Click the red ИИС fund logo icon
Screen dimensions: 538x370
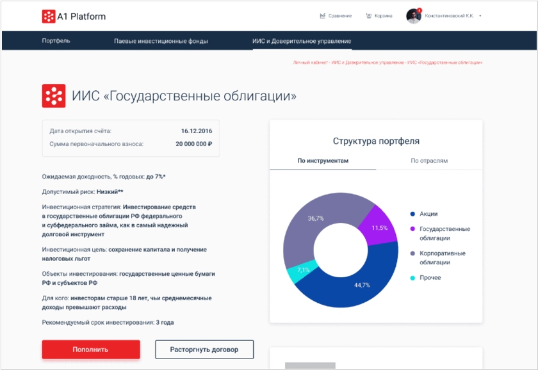click(54, 96)
